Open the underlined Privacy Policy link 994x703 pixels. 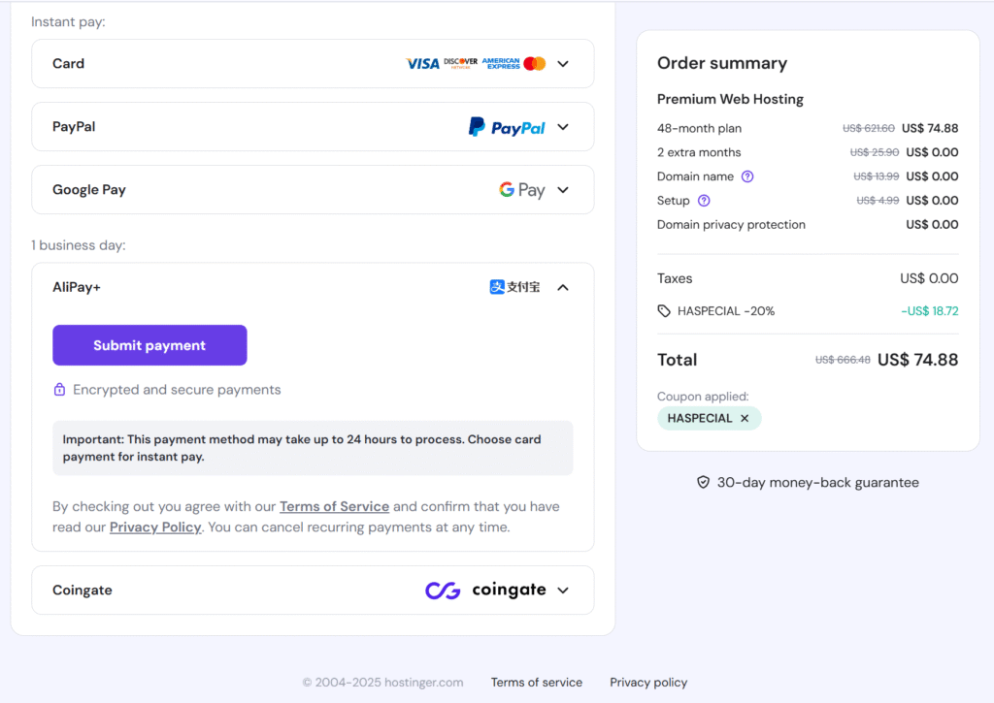click(x=155, y=527)
